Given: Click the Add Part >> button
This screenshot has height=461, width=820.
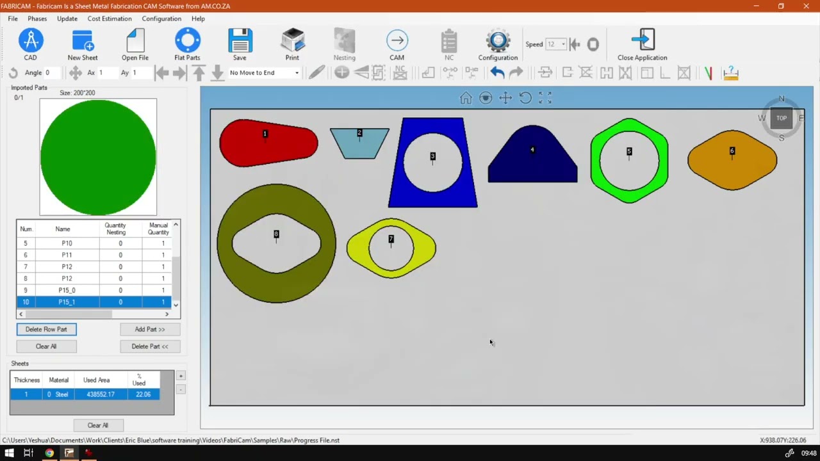Looking at the screenshot, I should (x=150, y=329).
